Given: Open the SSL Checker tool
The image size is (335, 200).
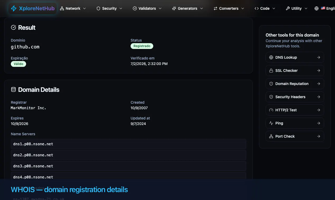Looking at the screenshot, I should click(295, 71).
